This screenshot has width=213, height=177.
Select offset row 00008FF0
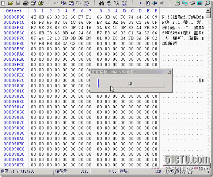pos(14,80)
